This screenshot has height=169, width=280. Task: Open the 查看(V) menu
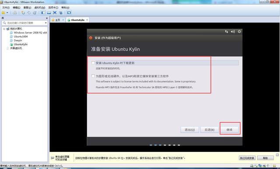[x=27, y=7]
